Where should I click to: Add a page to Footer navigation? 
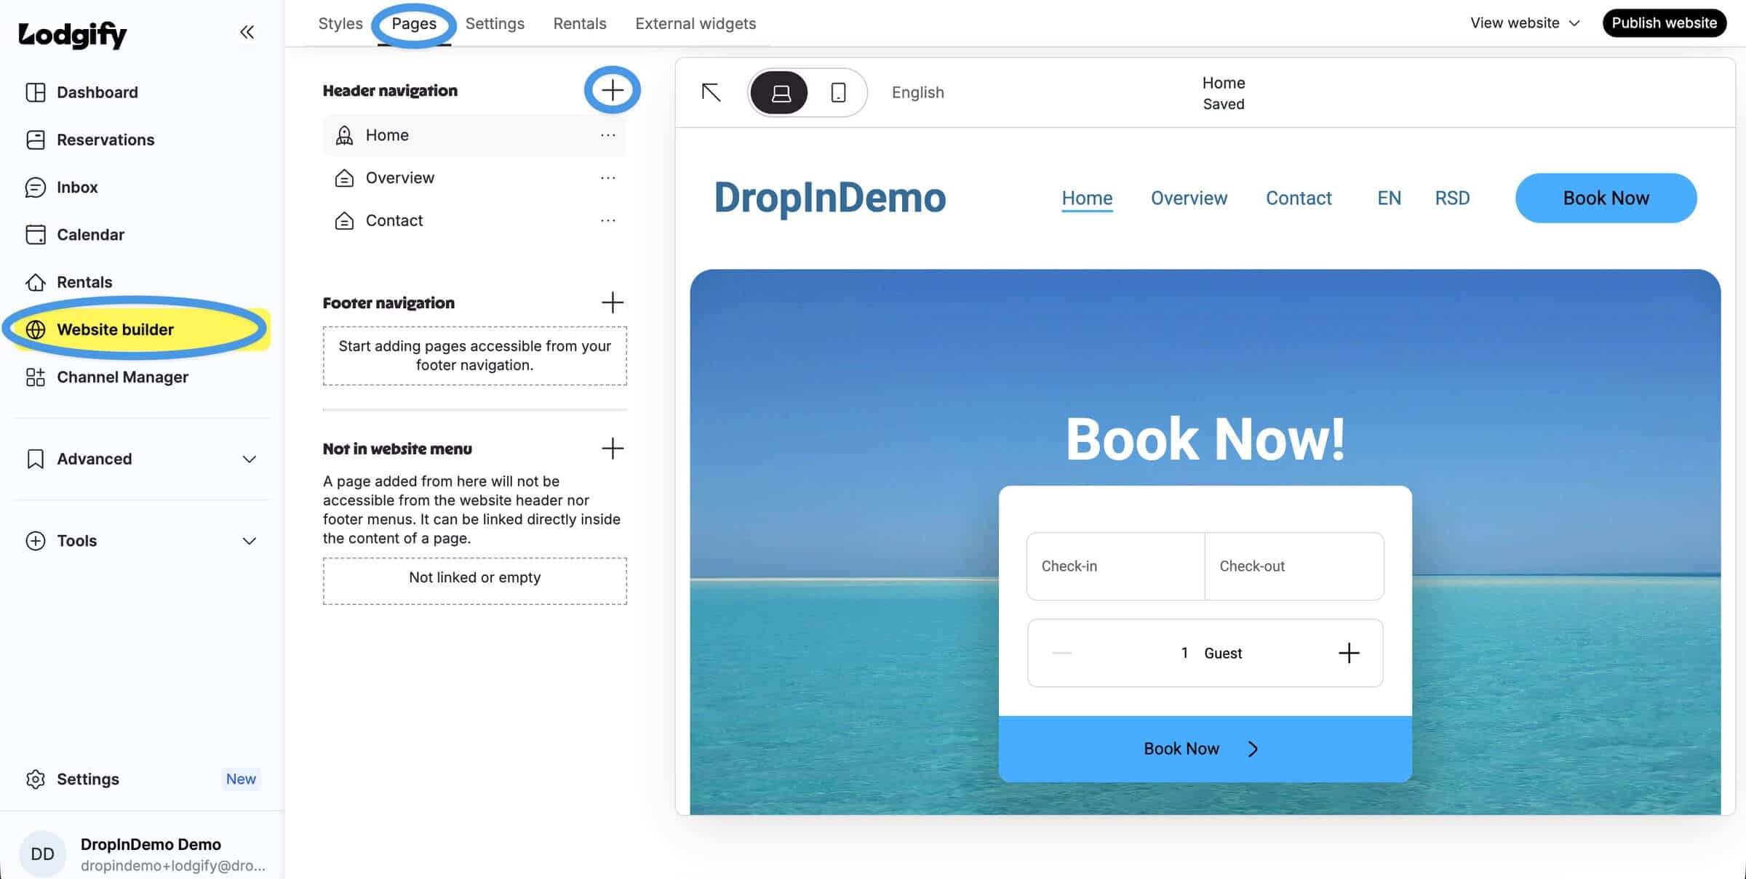click(x=613, y=302)
